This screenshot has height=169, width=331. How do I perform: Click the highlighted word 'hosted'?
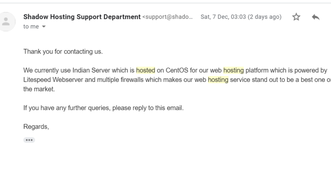(x=146, y=70)
